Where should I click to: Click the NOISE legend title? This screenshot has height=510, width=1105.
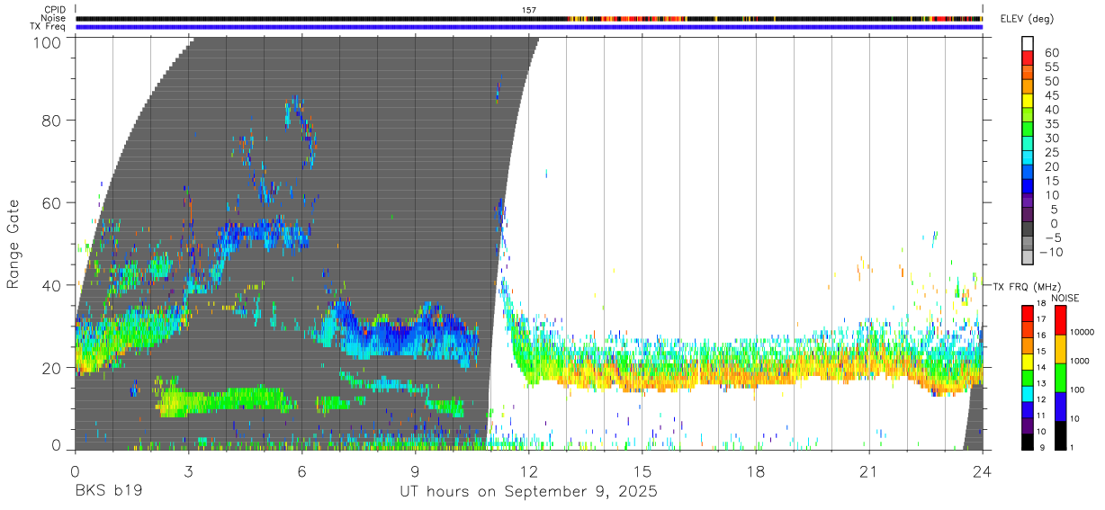coord(1065,298)
